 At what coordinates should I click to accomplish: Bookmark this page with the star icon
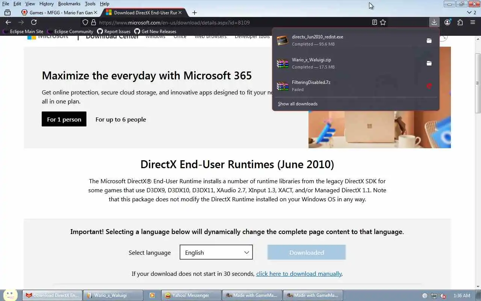tap(383, 22)
